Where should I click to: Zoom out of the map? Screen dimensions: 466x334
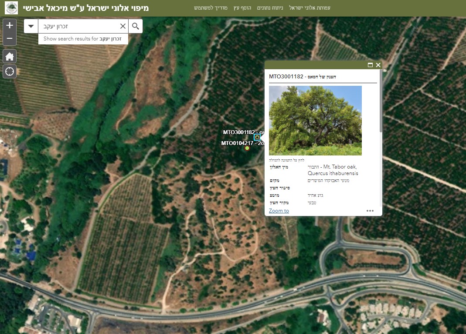(10, 39)
